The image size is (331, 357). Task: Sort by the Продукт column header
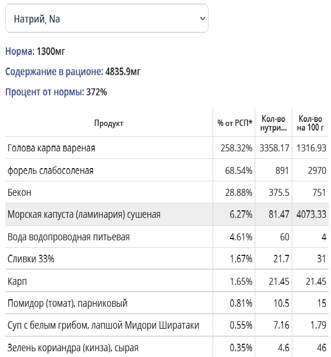coord(109,123)
